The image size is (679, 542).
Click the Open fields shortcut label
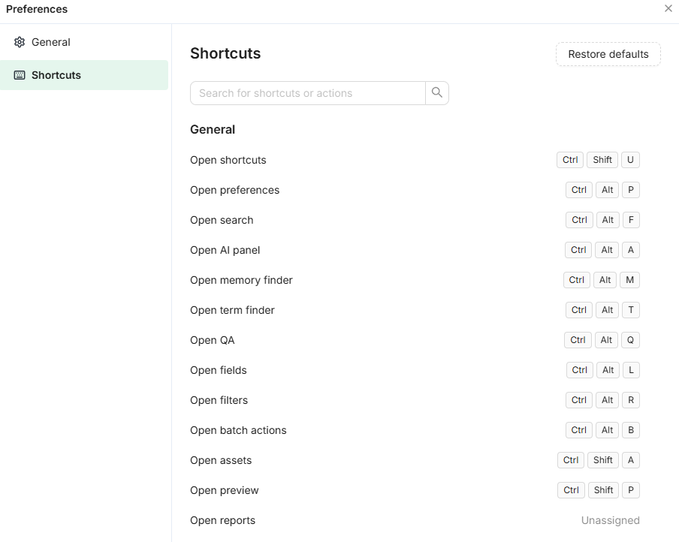tap(218, 370)
